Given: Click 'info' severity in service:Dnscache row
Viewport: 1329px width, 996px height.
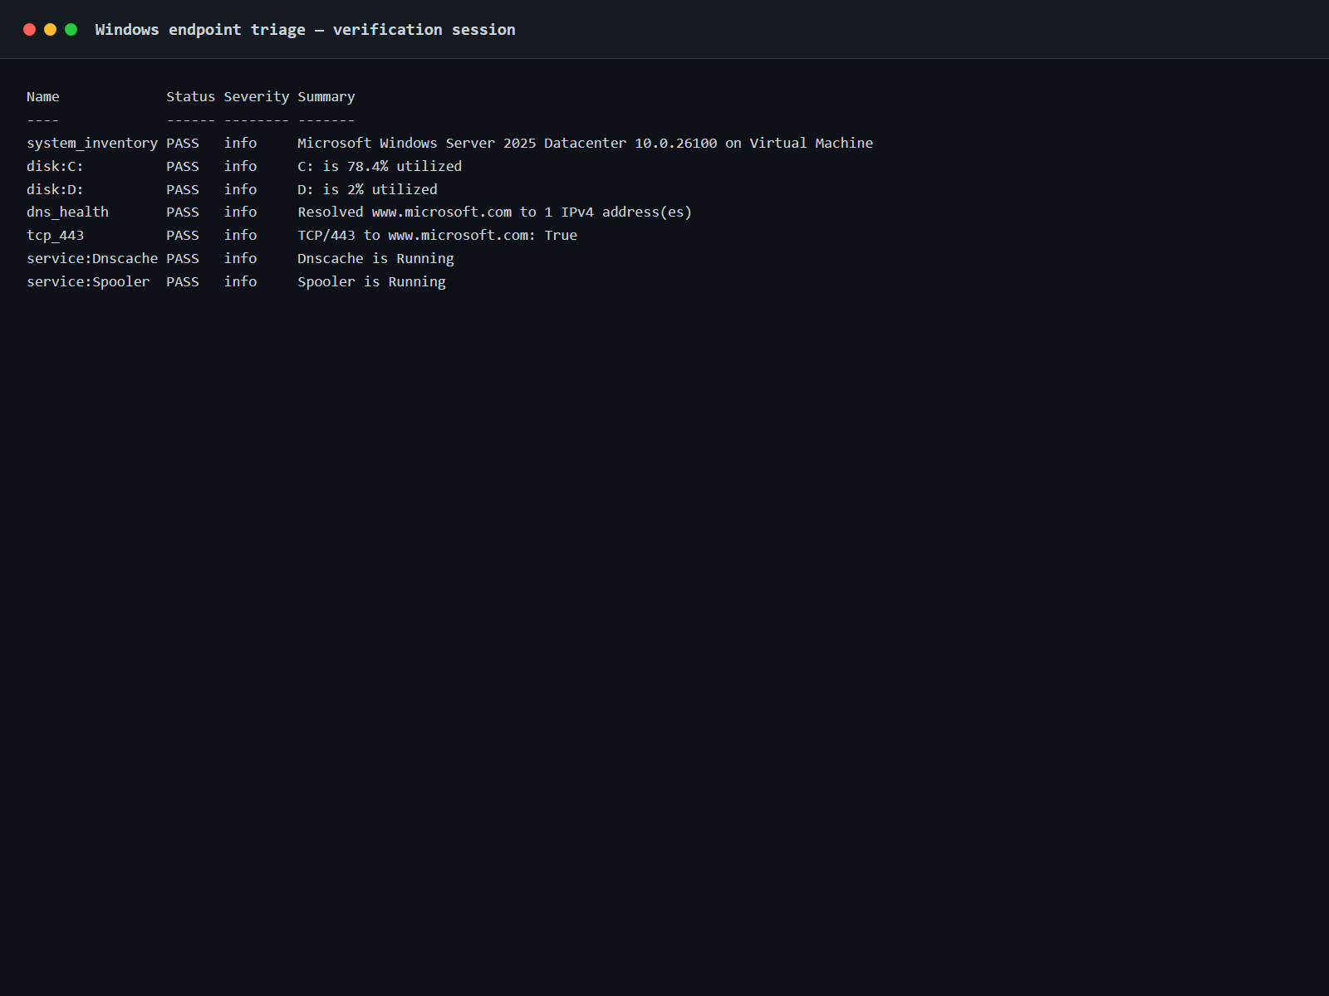Looking at the screenshot, I should coord(240,258).
